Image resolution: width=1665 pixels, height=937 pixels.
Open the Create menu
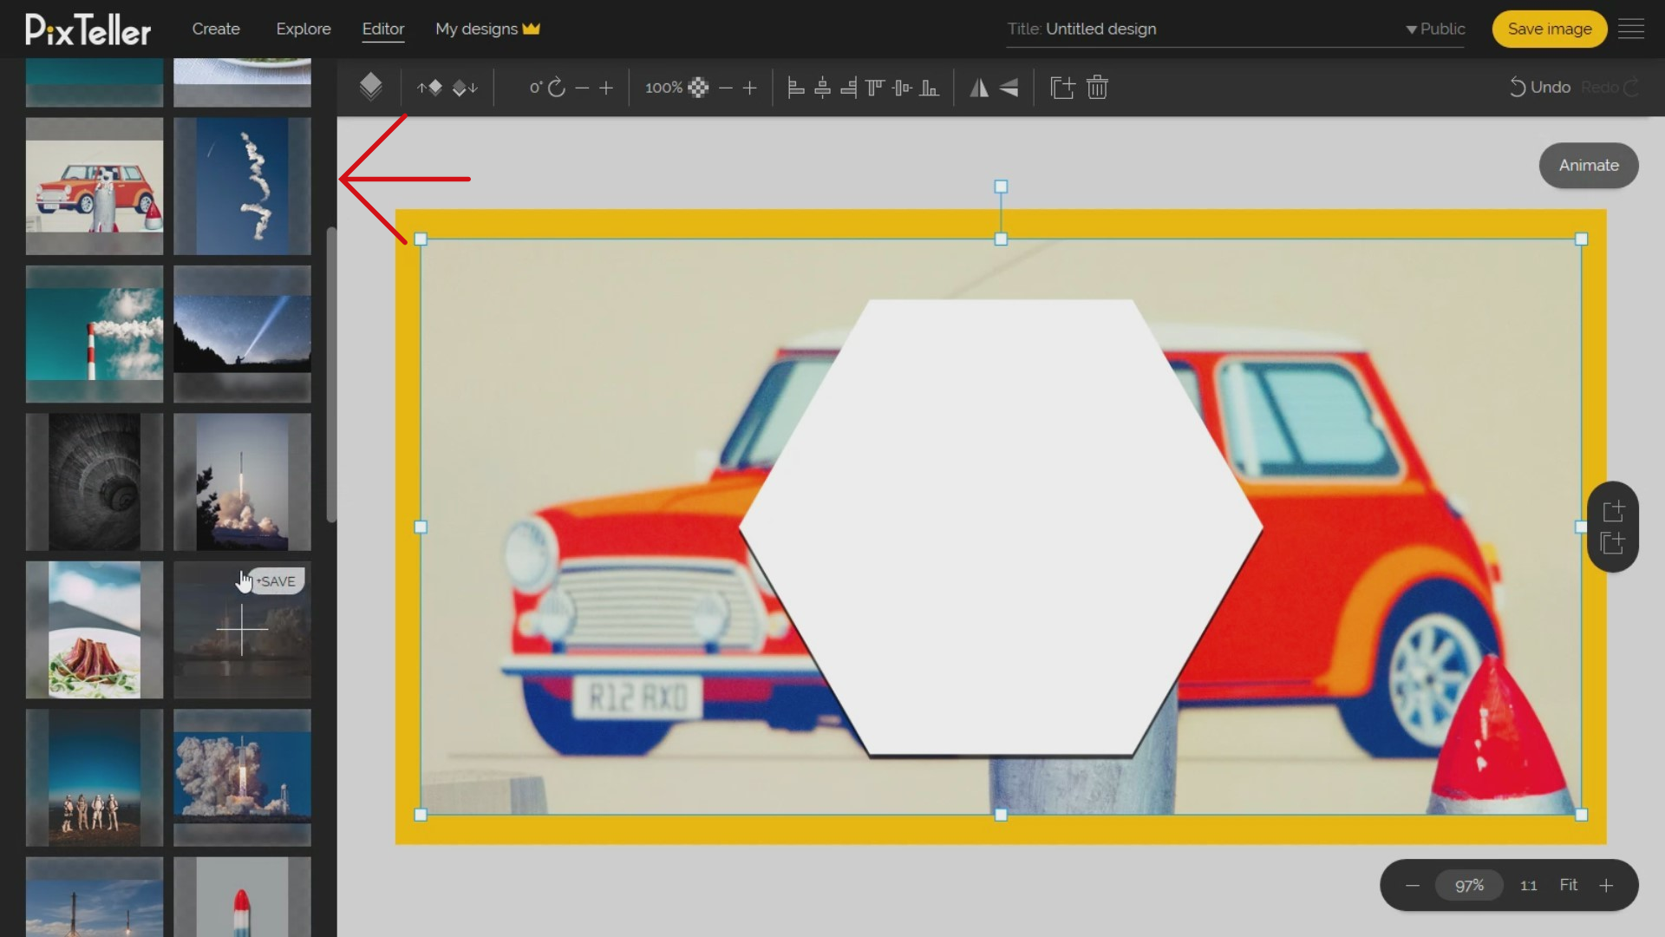[216, 29]
